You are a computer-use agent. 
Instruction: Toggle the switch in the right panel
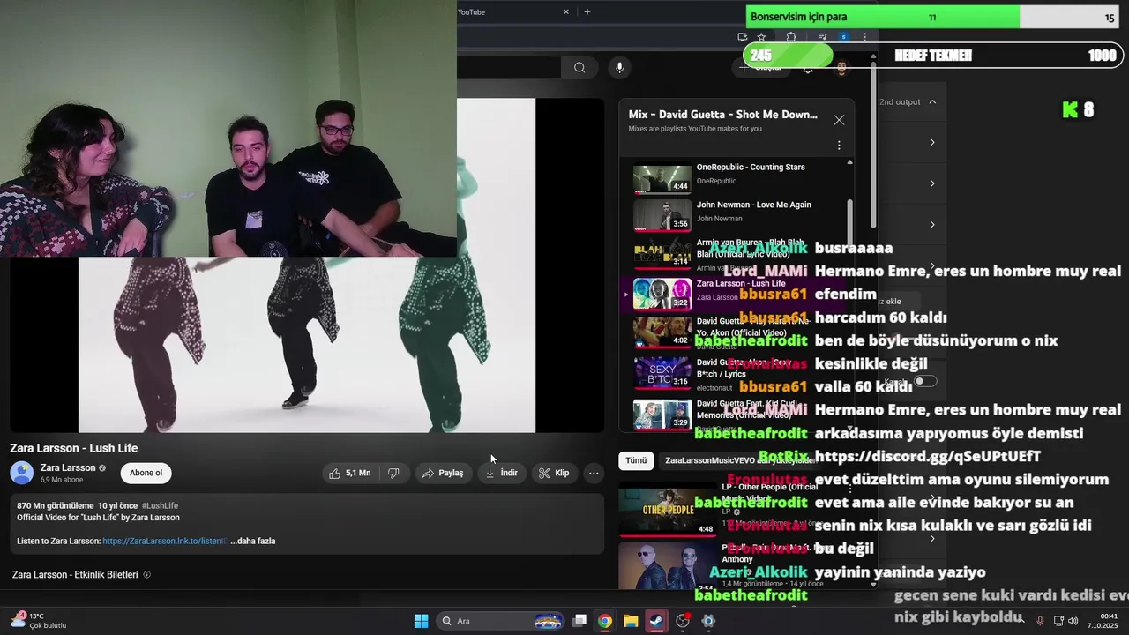pyautogui.click(x=924, y=381)
